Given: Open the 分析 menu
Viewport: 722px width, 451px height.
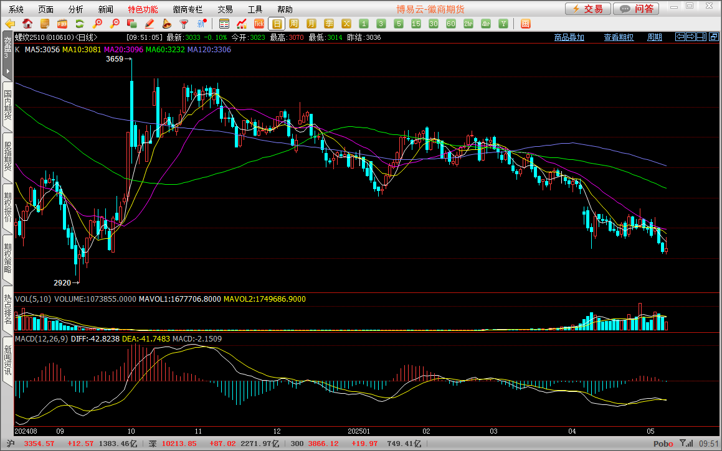Looking at the screenshot, I should tap(75, 9).
